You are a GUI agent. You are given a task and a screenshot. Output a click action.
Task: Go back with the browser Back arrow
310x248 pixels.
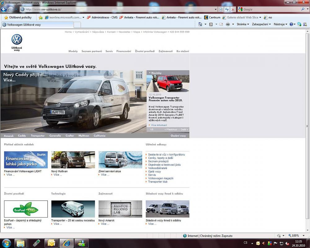click(4, 9)
